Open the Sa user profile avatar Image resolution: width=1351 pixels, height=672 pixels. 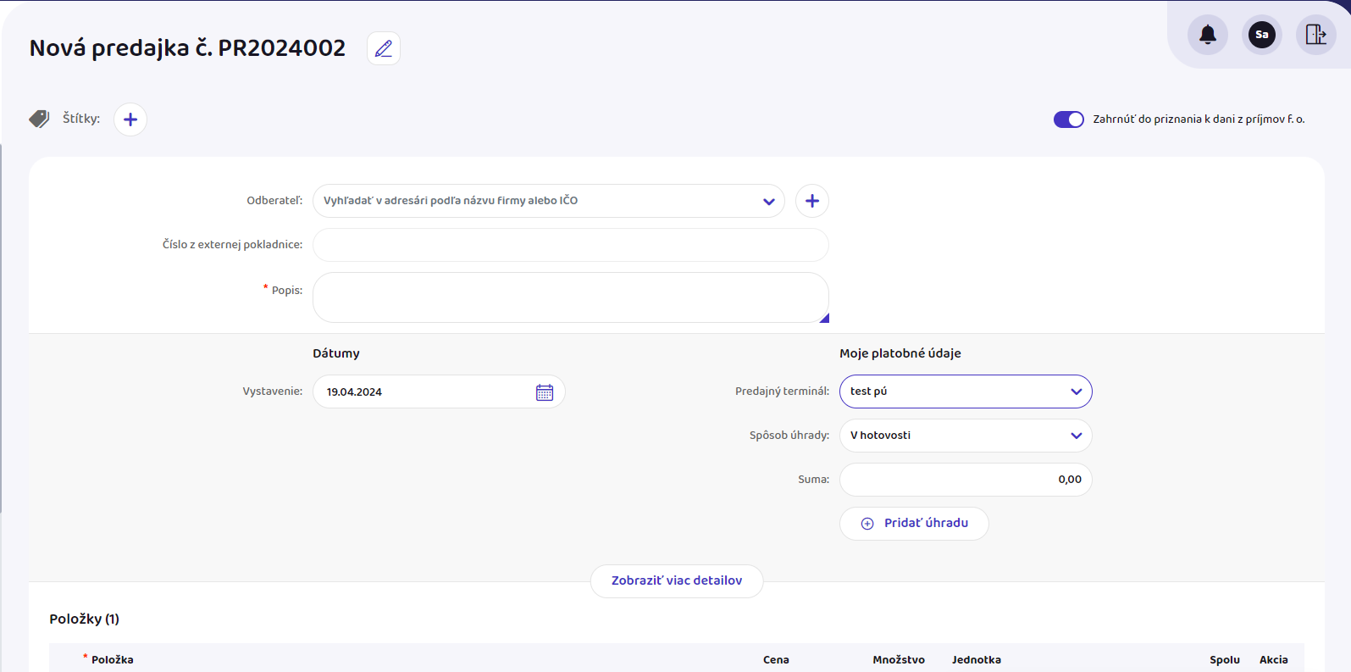1261,35
